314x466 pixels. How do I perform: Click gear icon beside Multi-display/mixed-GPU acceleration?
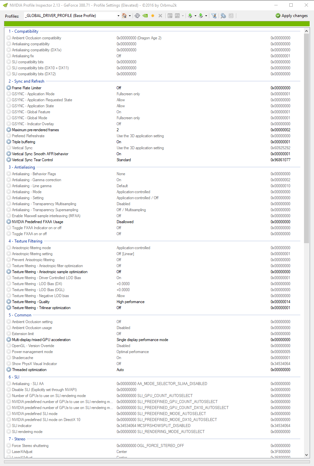[x=9, y=340]
